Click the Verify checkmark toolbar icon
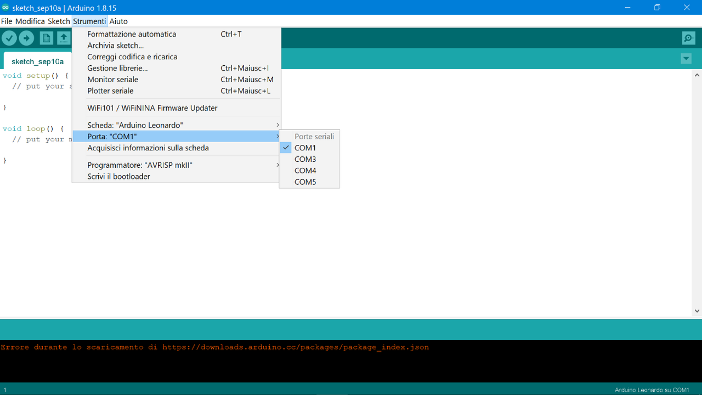Image resolution: width=702 pixels, height=395 pixels. pyautogui.click(x=9, y=38)
